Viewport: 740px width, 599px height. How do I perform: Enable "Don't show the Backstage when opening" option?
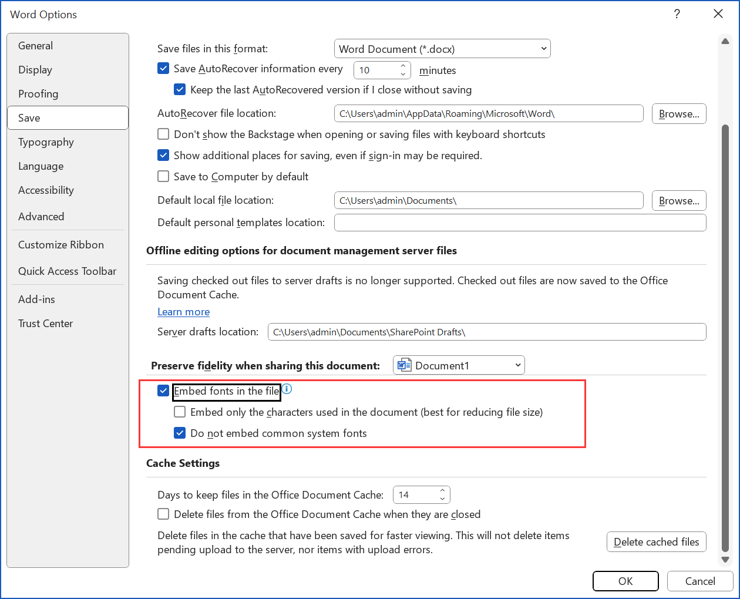point(163,134)
